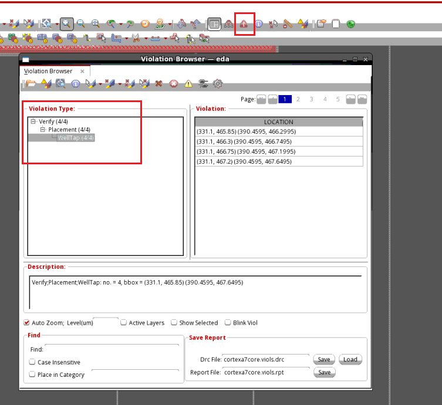Select the Zoom Out magnifier tool
The image size is (442, 405).
coord(81,24)
